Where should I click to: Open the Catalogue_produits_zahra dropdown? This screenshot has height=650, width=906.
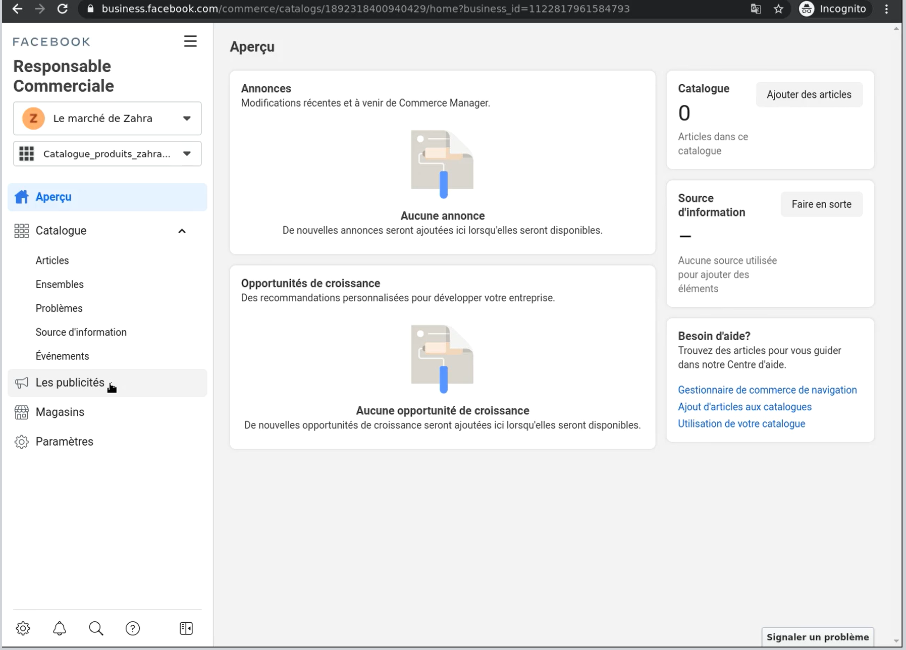tap(108, 154)
